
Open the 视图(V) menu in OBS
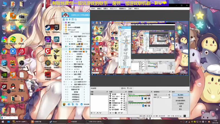tap(106, 9)
